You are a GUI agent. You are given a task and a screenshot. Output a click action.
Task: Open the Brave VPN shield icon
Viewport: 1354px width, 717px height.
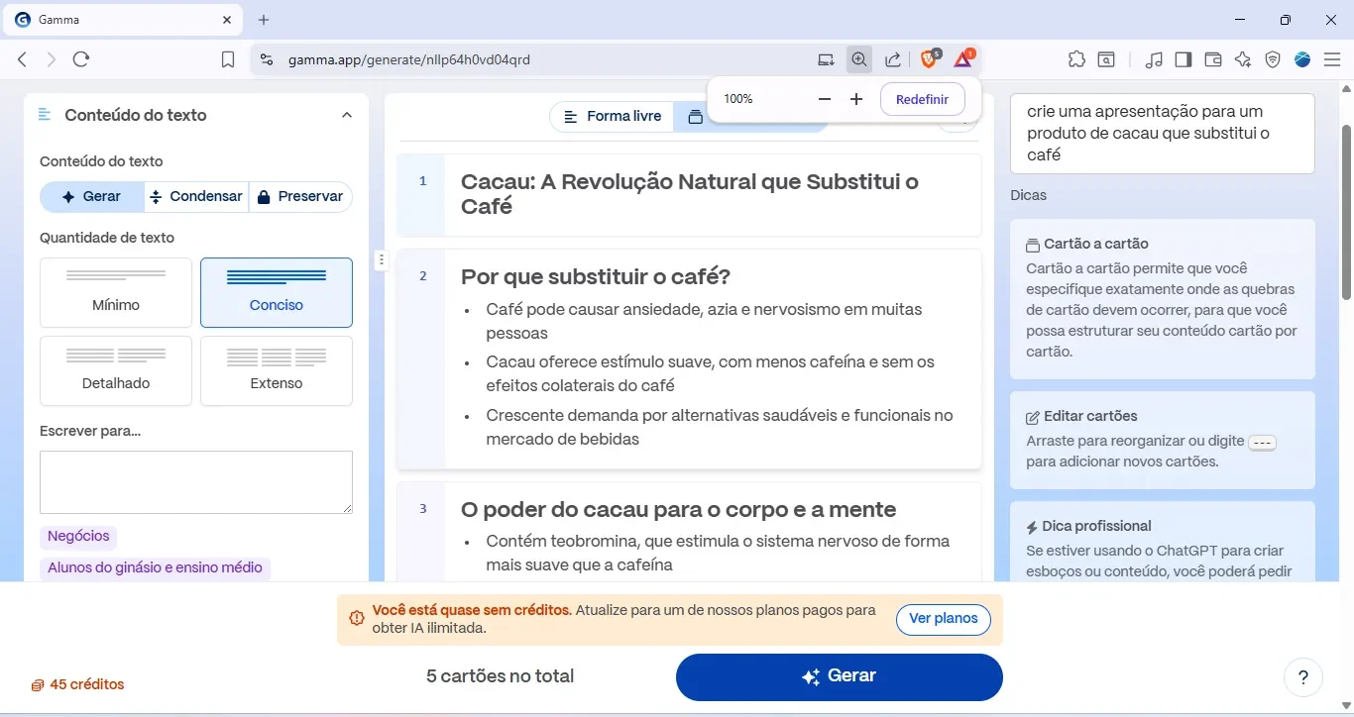(1273, 59)
